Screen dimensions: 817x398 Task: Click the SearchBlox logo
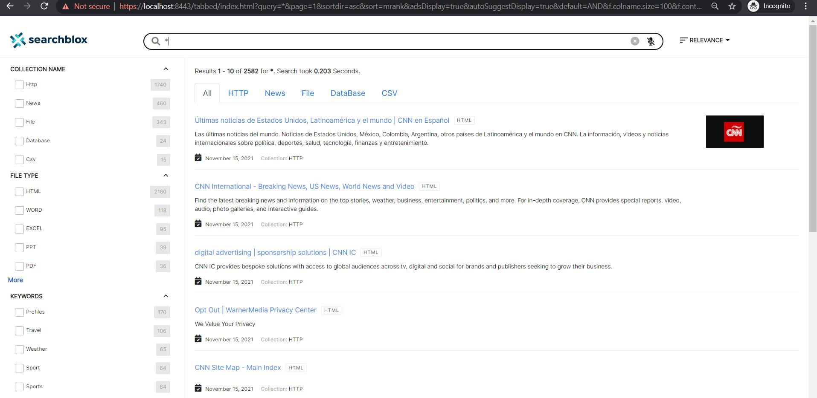[x=49, y=40]
